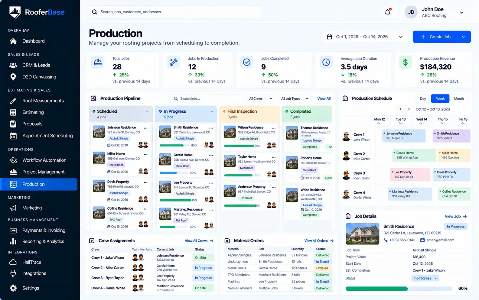Open the notifications bell

pos(387,12)
